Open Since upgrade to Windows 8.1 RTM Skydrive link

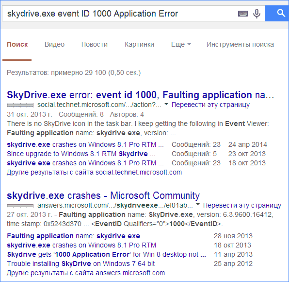pos(81,154)
